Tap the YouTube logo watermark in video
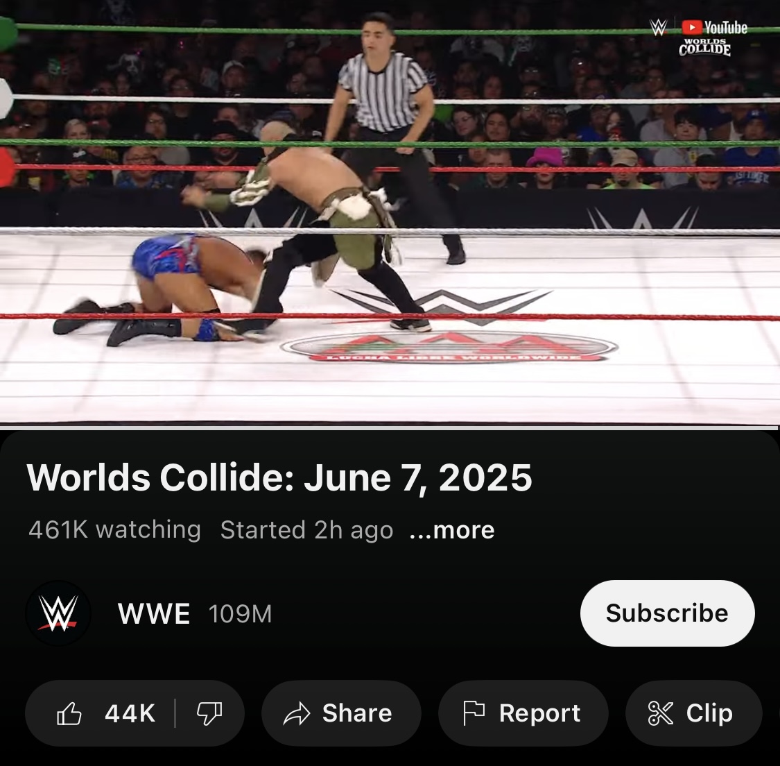The width and height of the screenshot is (780, 766). click(714, 27)
